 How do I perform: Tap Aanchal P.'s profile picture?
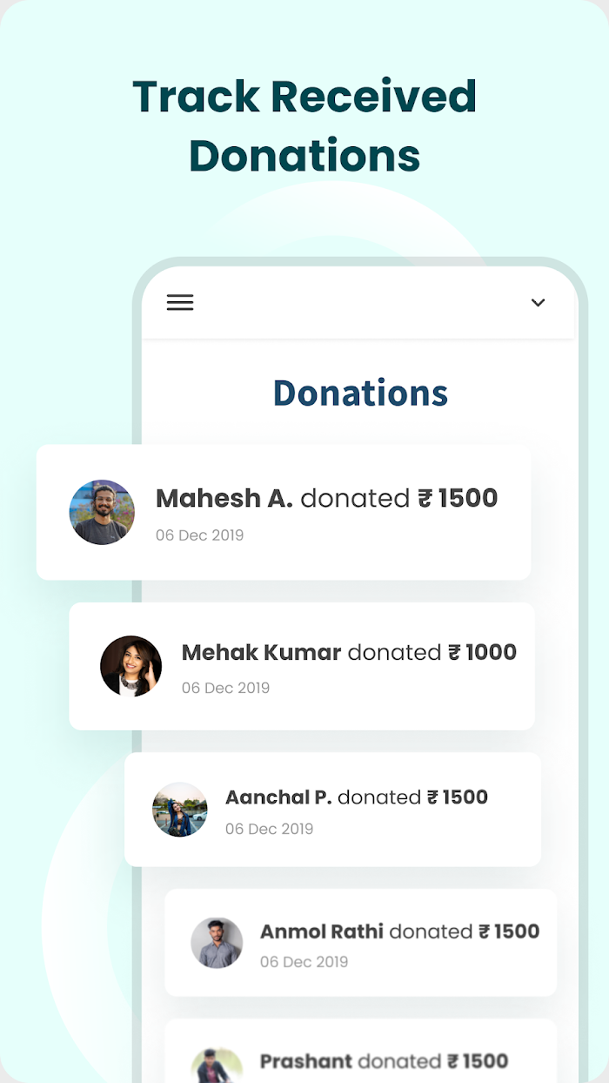[x=180, y=810]
